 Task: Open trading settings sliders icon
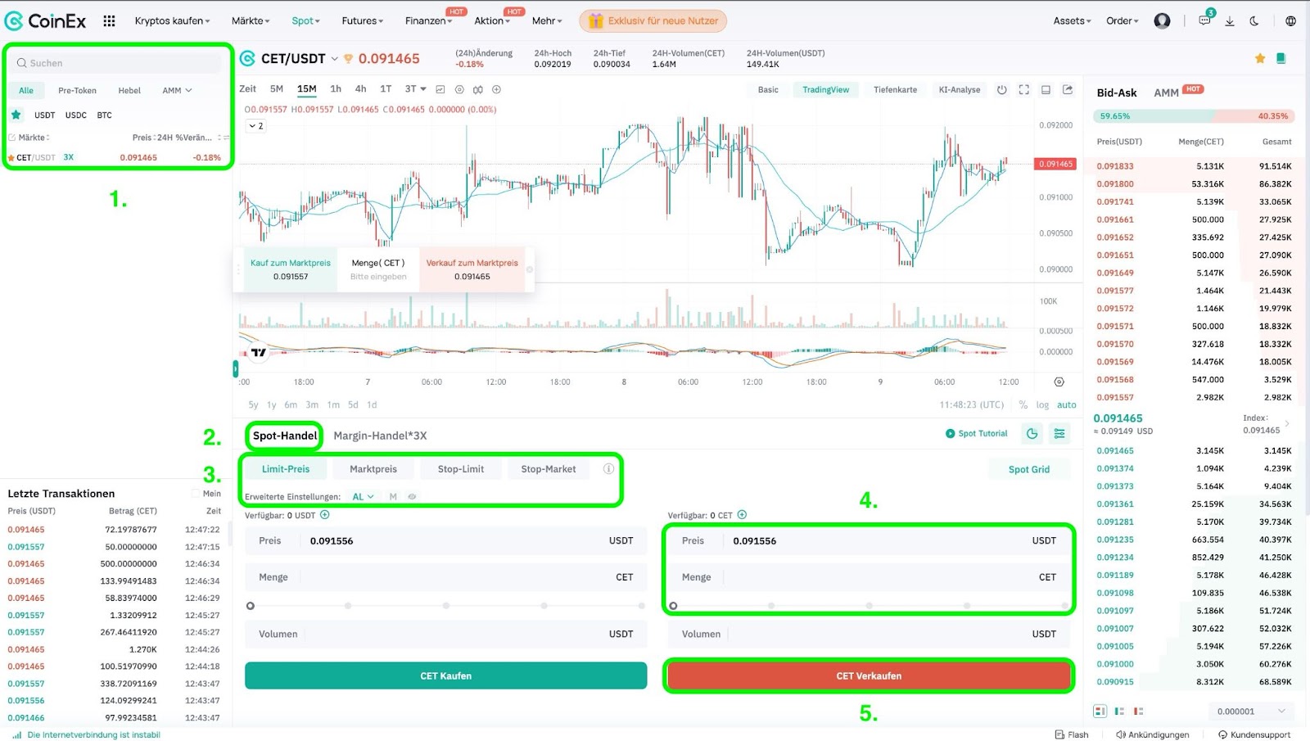(1059, 433)
